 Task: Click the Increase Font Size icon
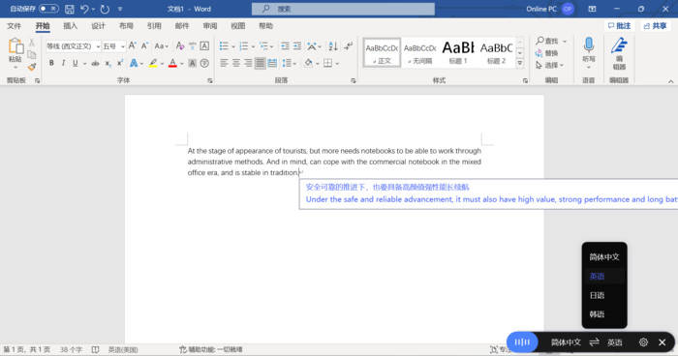click(x=133, y=45)
